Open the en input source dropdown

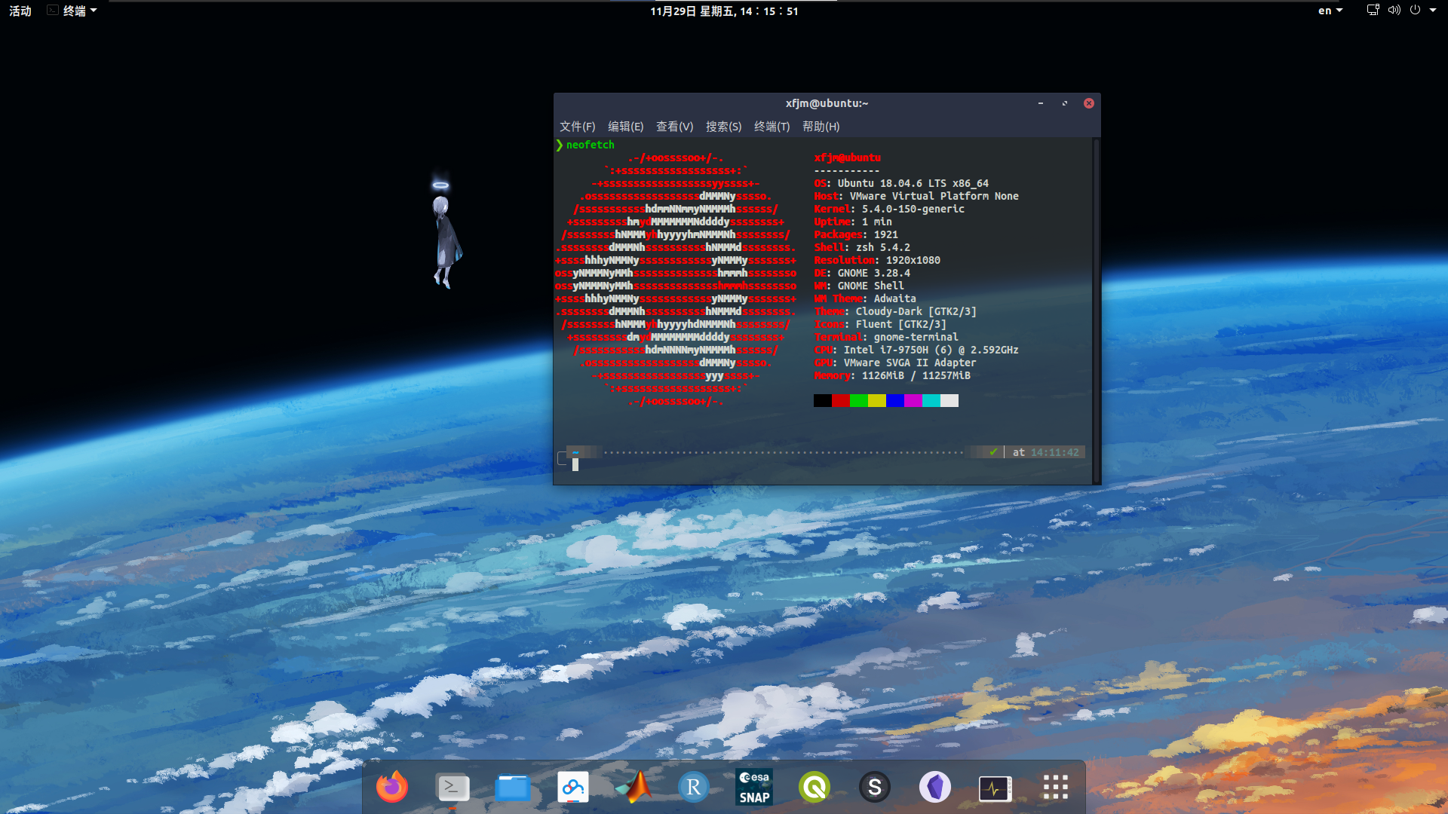click(1330, 11)
